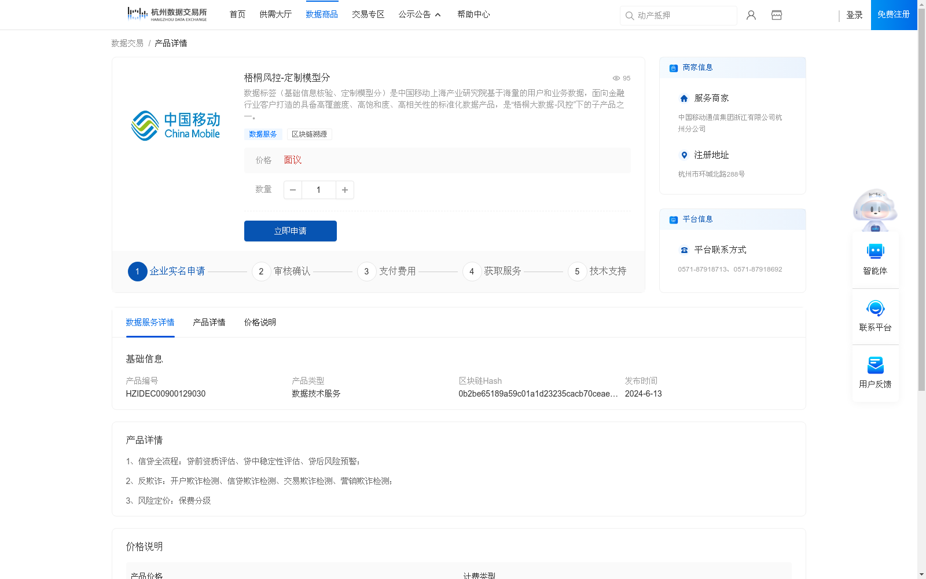The image size is (926, 579).
Task: Decrease quantity with the minus button
Action: click(x=293, y=190)
